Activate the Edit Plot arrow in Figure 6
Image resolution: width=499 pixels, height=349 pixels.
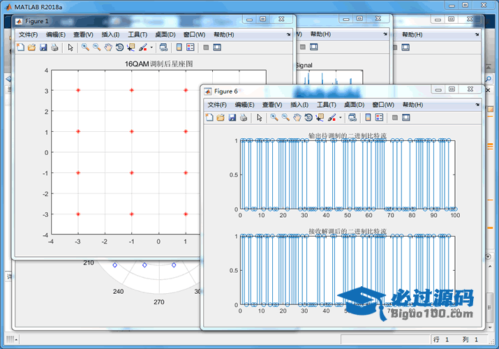(260, 117)
